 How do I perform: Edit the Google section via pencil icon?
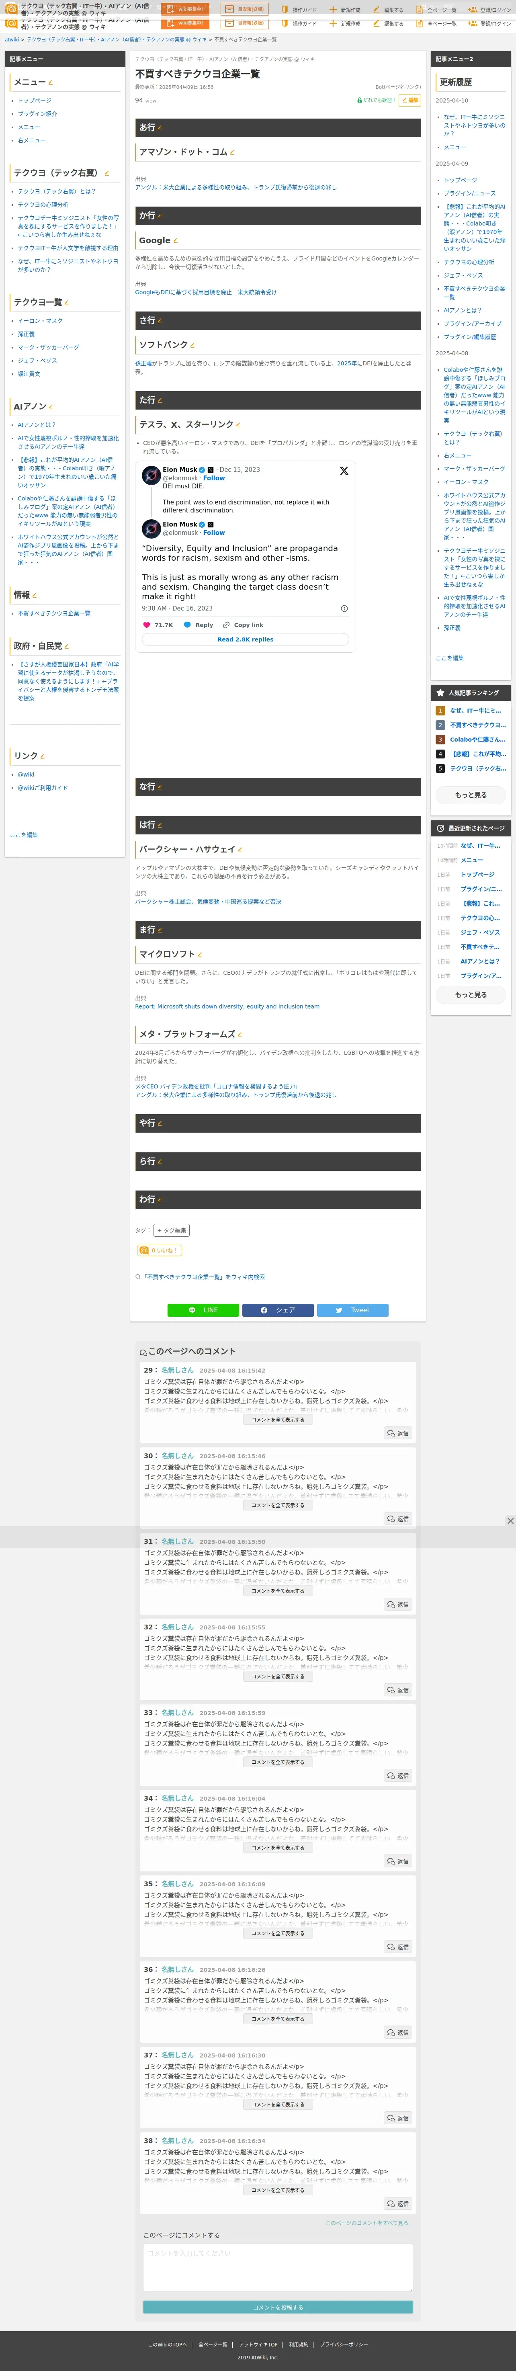[176, 241]
